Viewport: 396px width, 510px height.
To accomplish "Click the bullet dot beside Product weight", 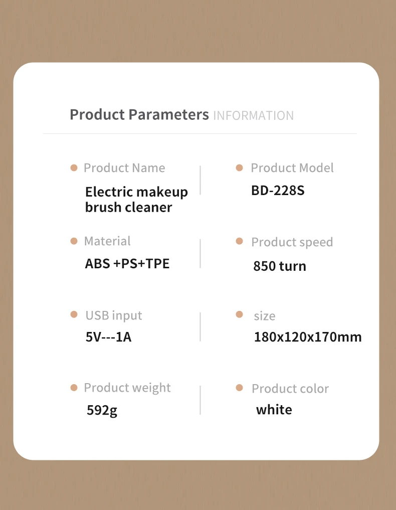I will click(74, 388).
